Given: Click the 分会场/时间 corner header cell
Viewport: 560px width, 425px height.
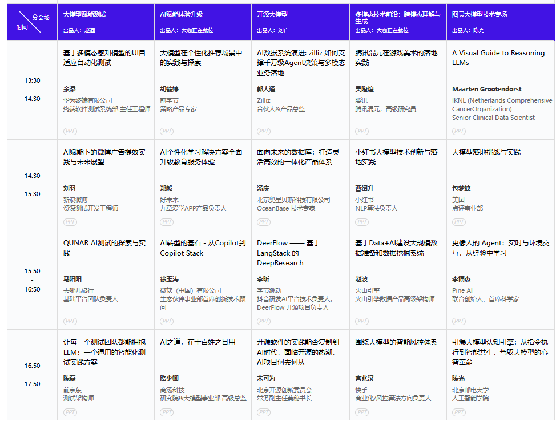Looking at the screenshot, I should (32, 22).
